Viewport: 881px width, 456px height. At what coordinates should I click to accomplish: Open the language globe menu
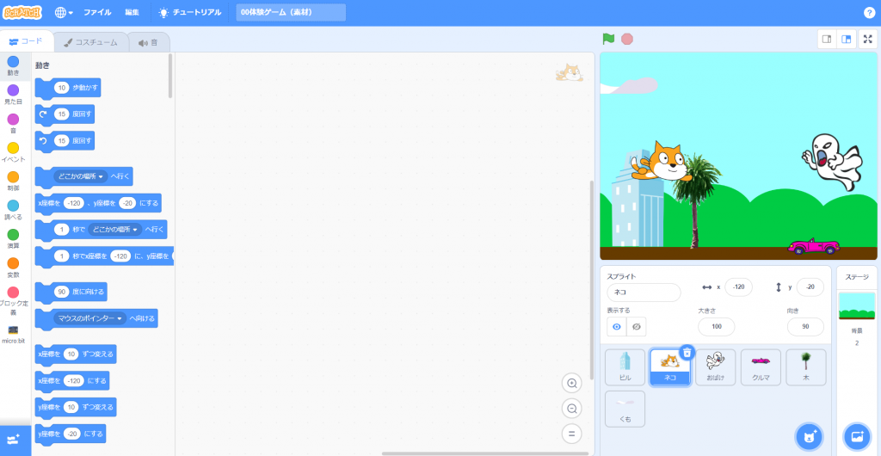coord(64,12)
